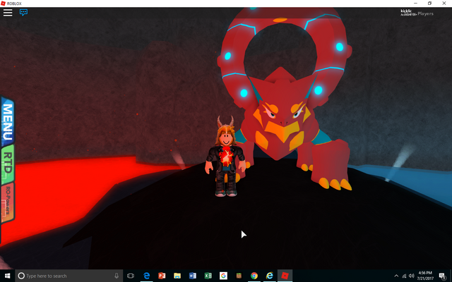Open the green RTD side tab

click(x=8, y=164)
